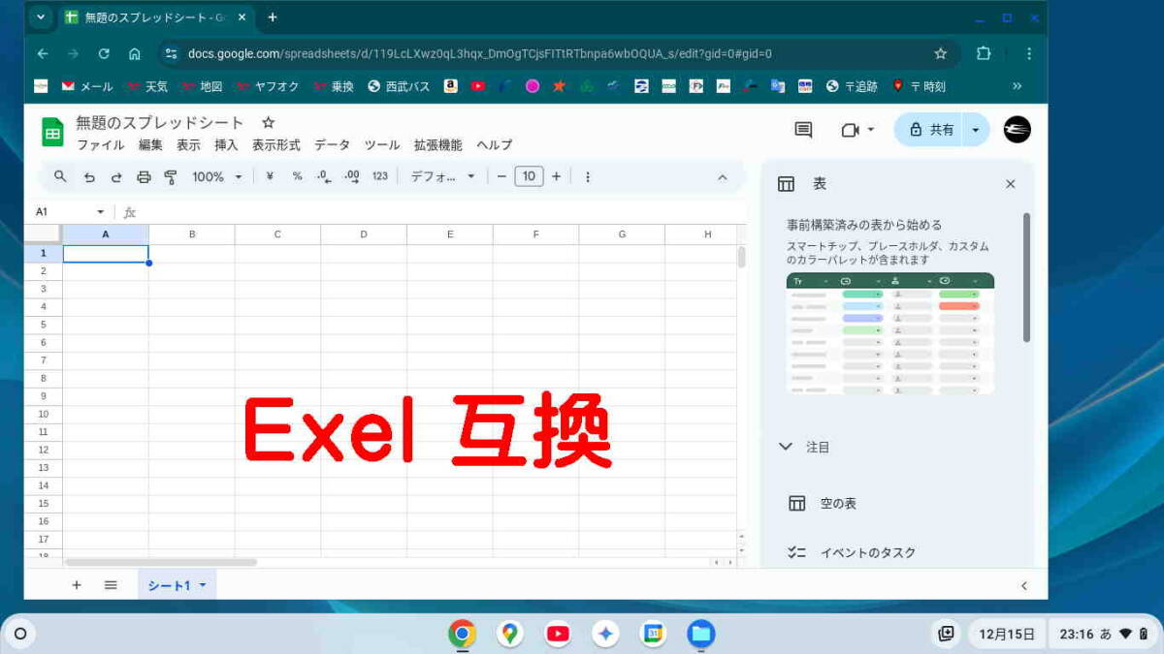Increase font size with plus button
The image size is (1164, 654).
pos(556,176)
